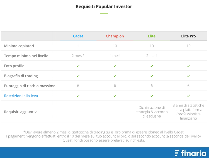Click the 4 mesi value under Champion

(x=115, y=56)
